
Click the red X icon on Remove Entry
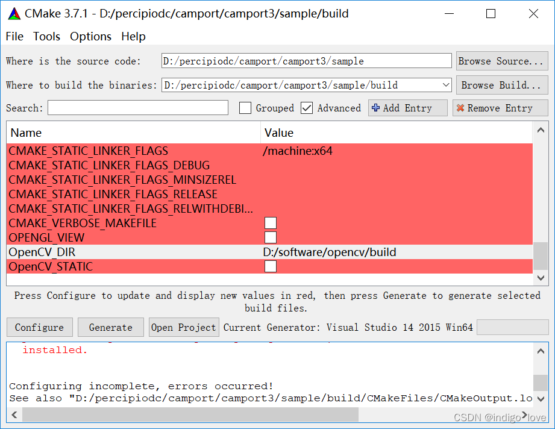(460, 108)
